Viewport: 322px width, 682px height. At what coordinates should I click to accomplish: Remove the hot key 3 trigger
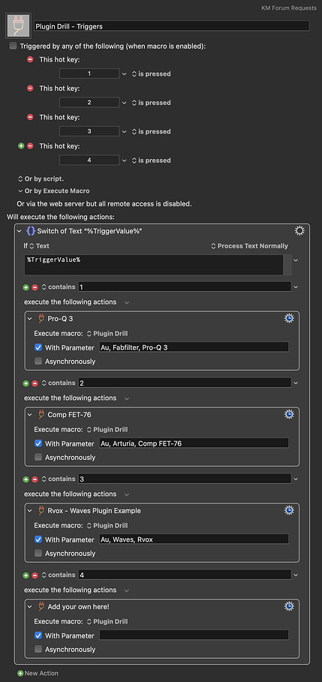click(x=30, y=116)
